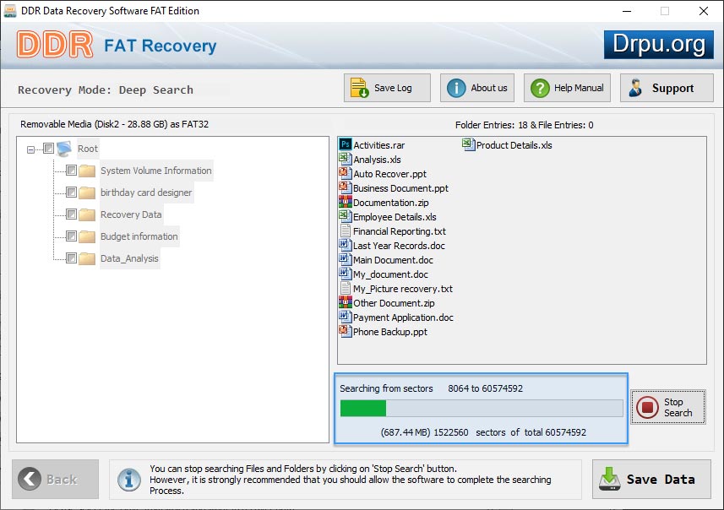Click the Support button
724x510 pixels.
[667, 88]
